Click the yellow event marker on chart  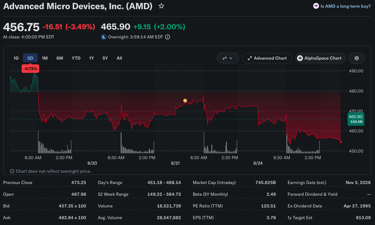click(x=185, y=101)
